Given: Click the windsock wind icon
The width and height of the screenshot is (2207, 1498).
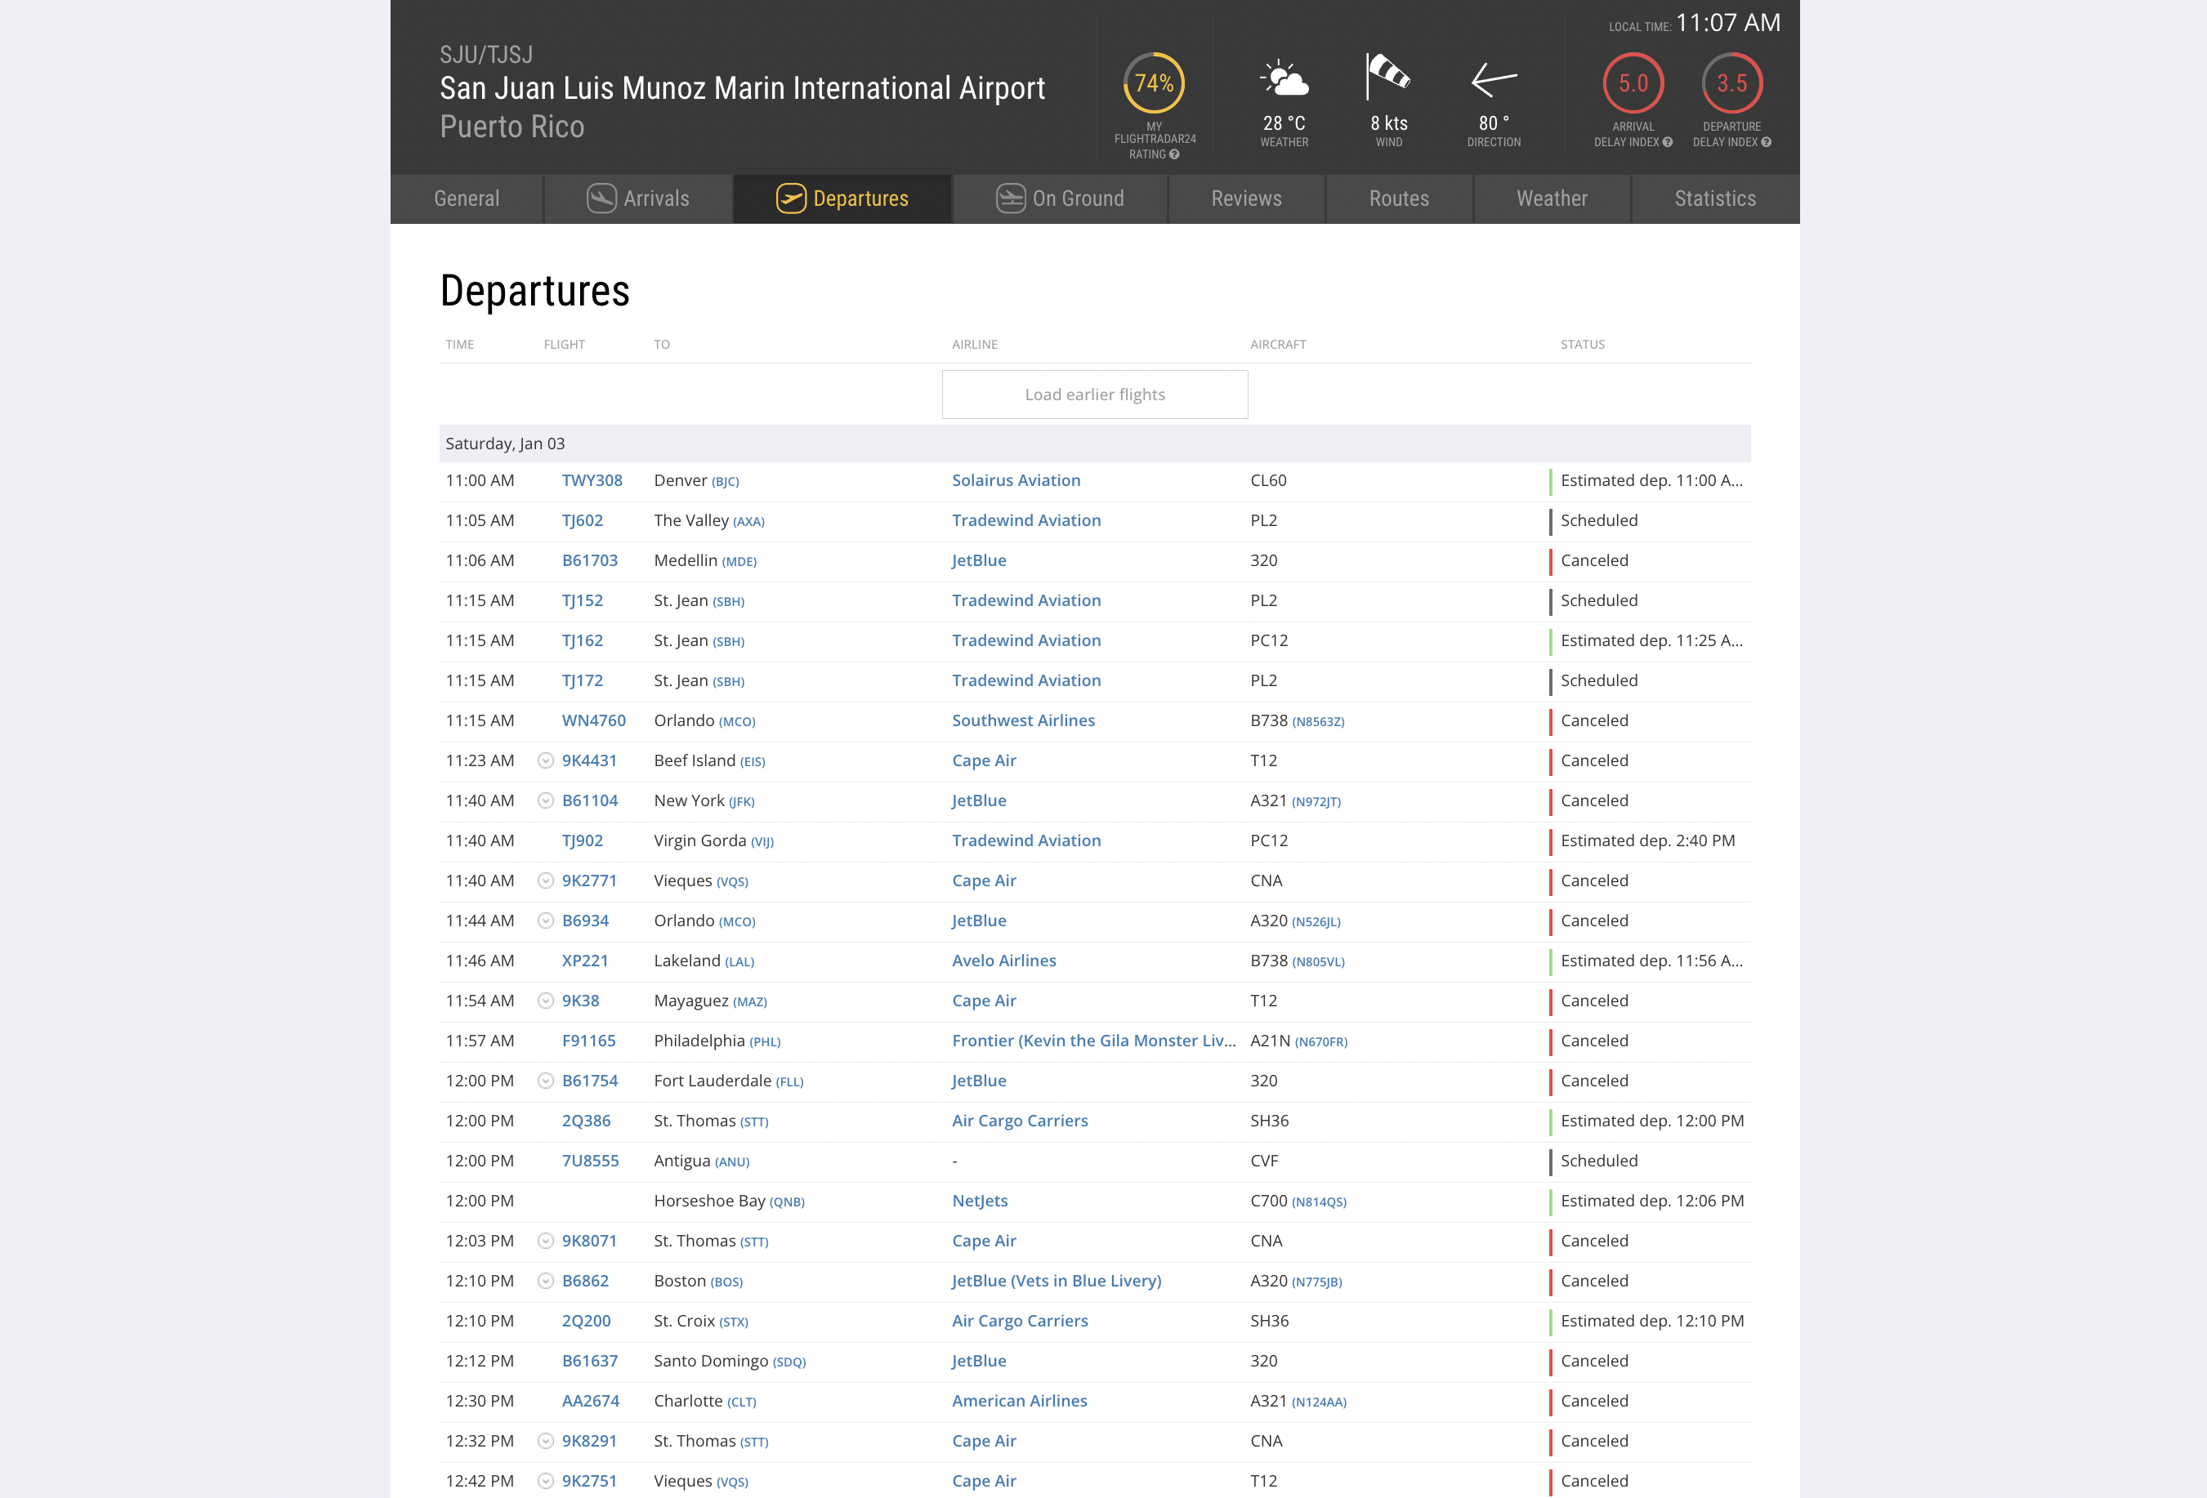Looking at the screenshot, I should click(x=1388, y=77).
